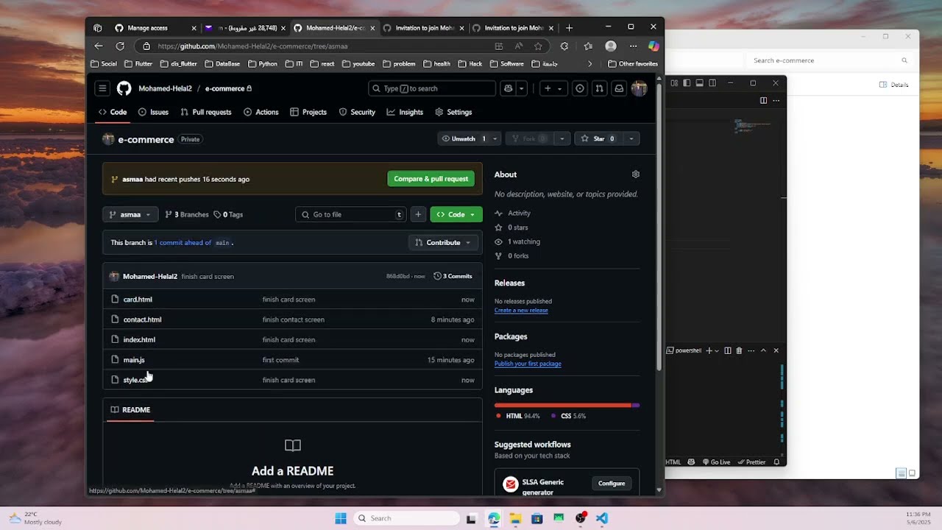Toggle the Details pane in the File Explorer window

894,85
